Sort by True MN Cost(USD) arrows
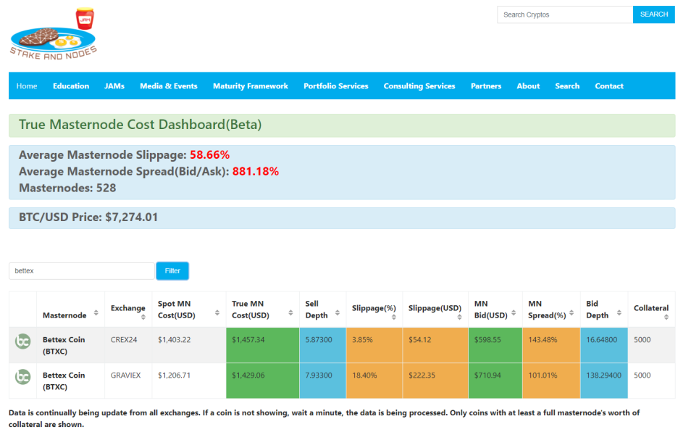Image resolution: width=691 pixels, height=448 pixels. (x=291, y=312)
